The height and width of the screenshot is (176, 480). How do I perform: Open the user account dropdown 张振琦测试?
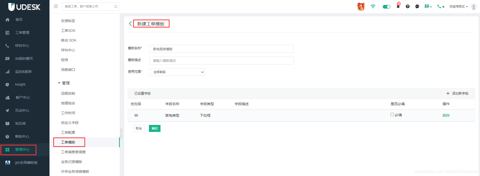click(x=459, y=7)
